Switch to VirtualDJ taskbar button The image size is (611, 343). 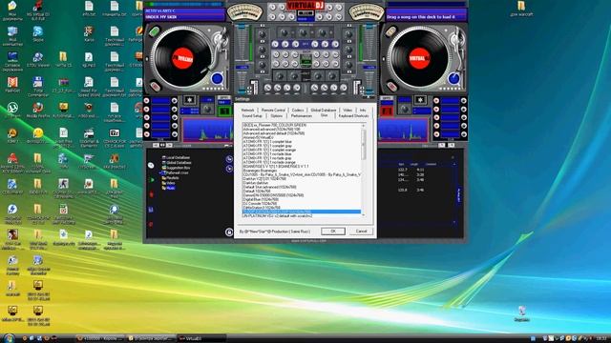201,338
